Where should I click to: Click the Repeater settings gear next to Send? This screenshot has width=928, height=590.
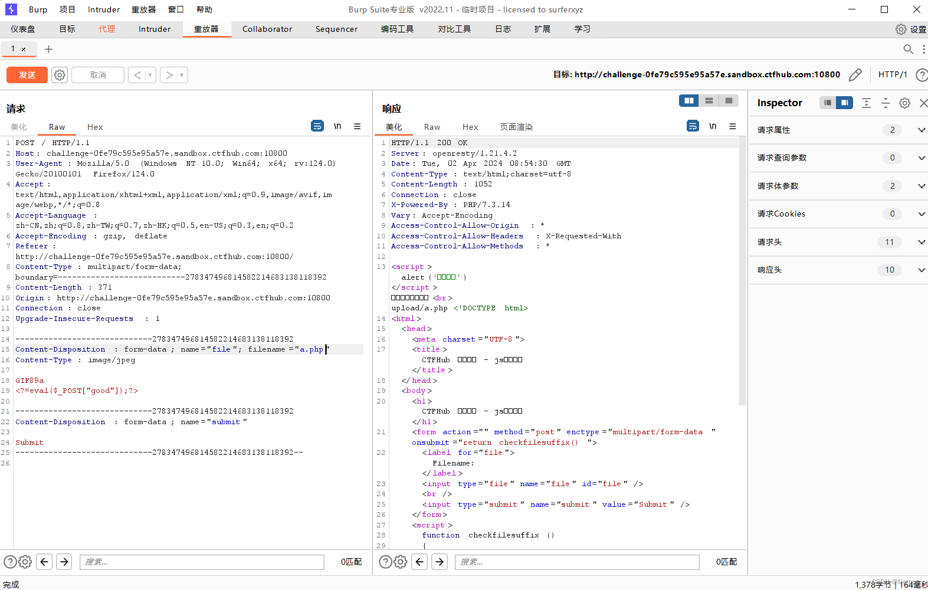60,75
